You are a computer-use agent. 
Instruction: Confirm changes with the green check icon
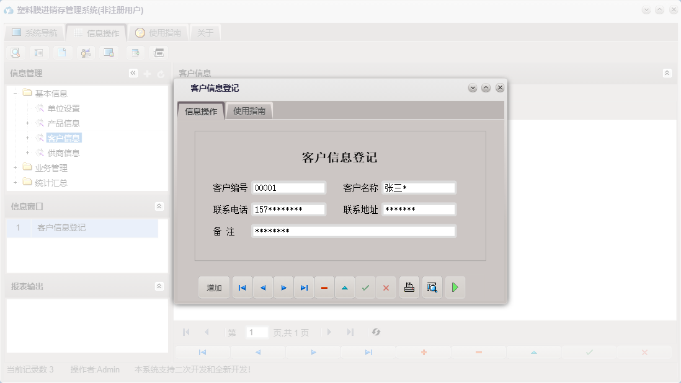[x=365, y=287]
